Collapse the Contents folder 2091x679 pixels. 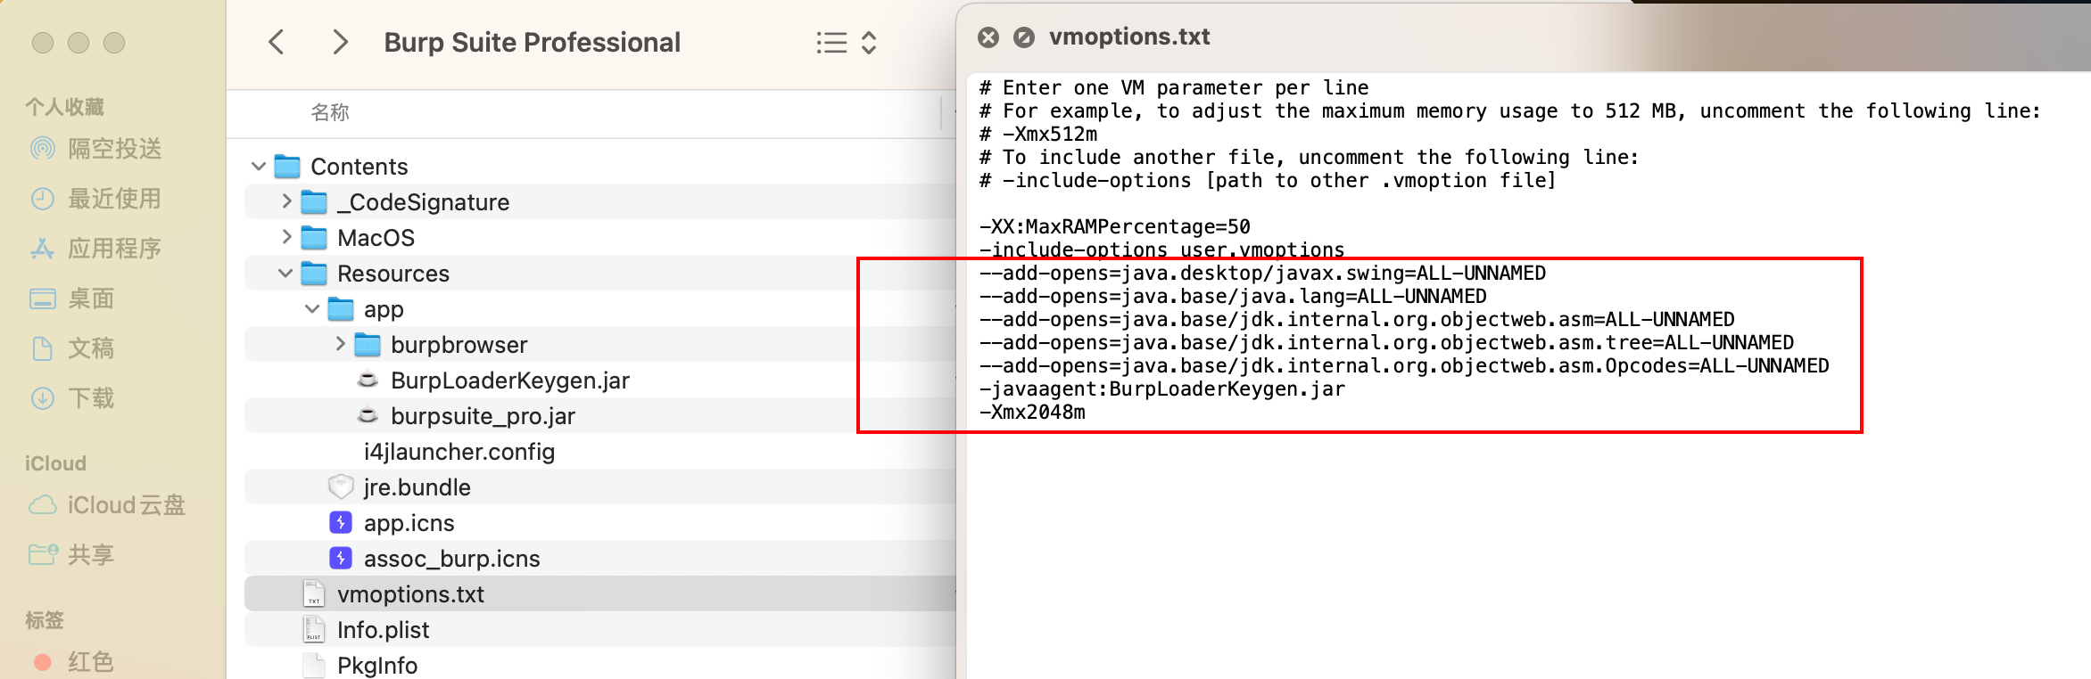[x=259, y=166]
